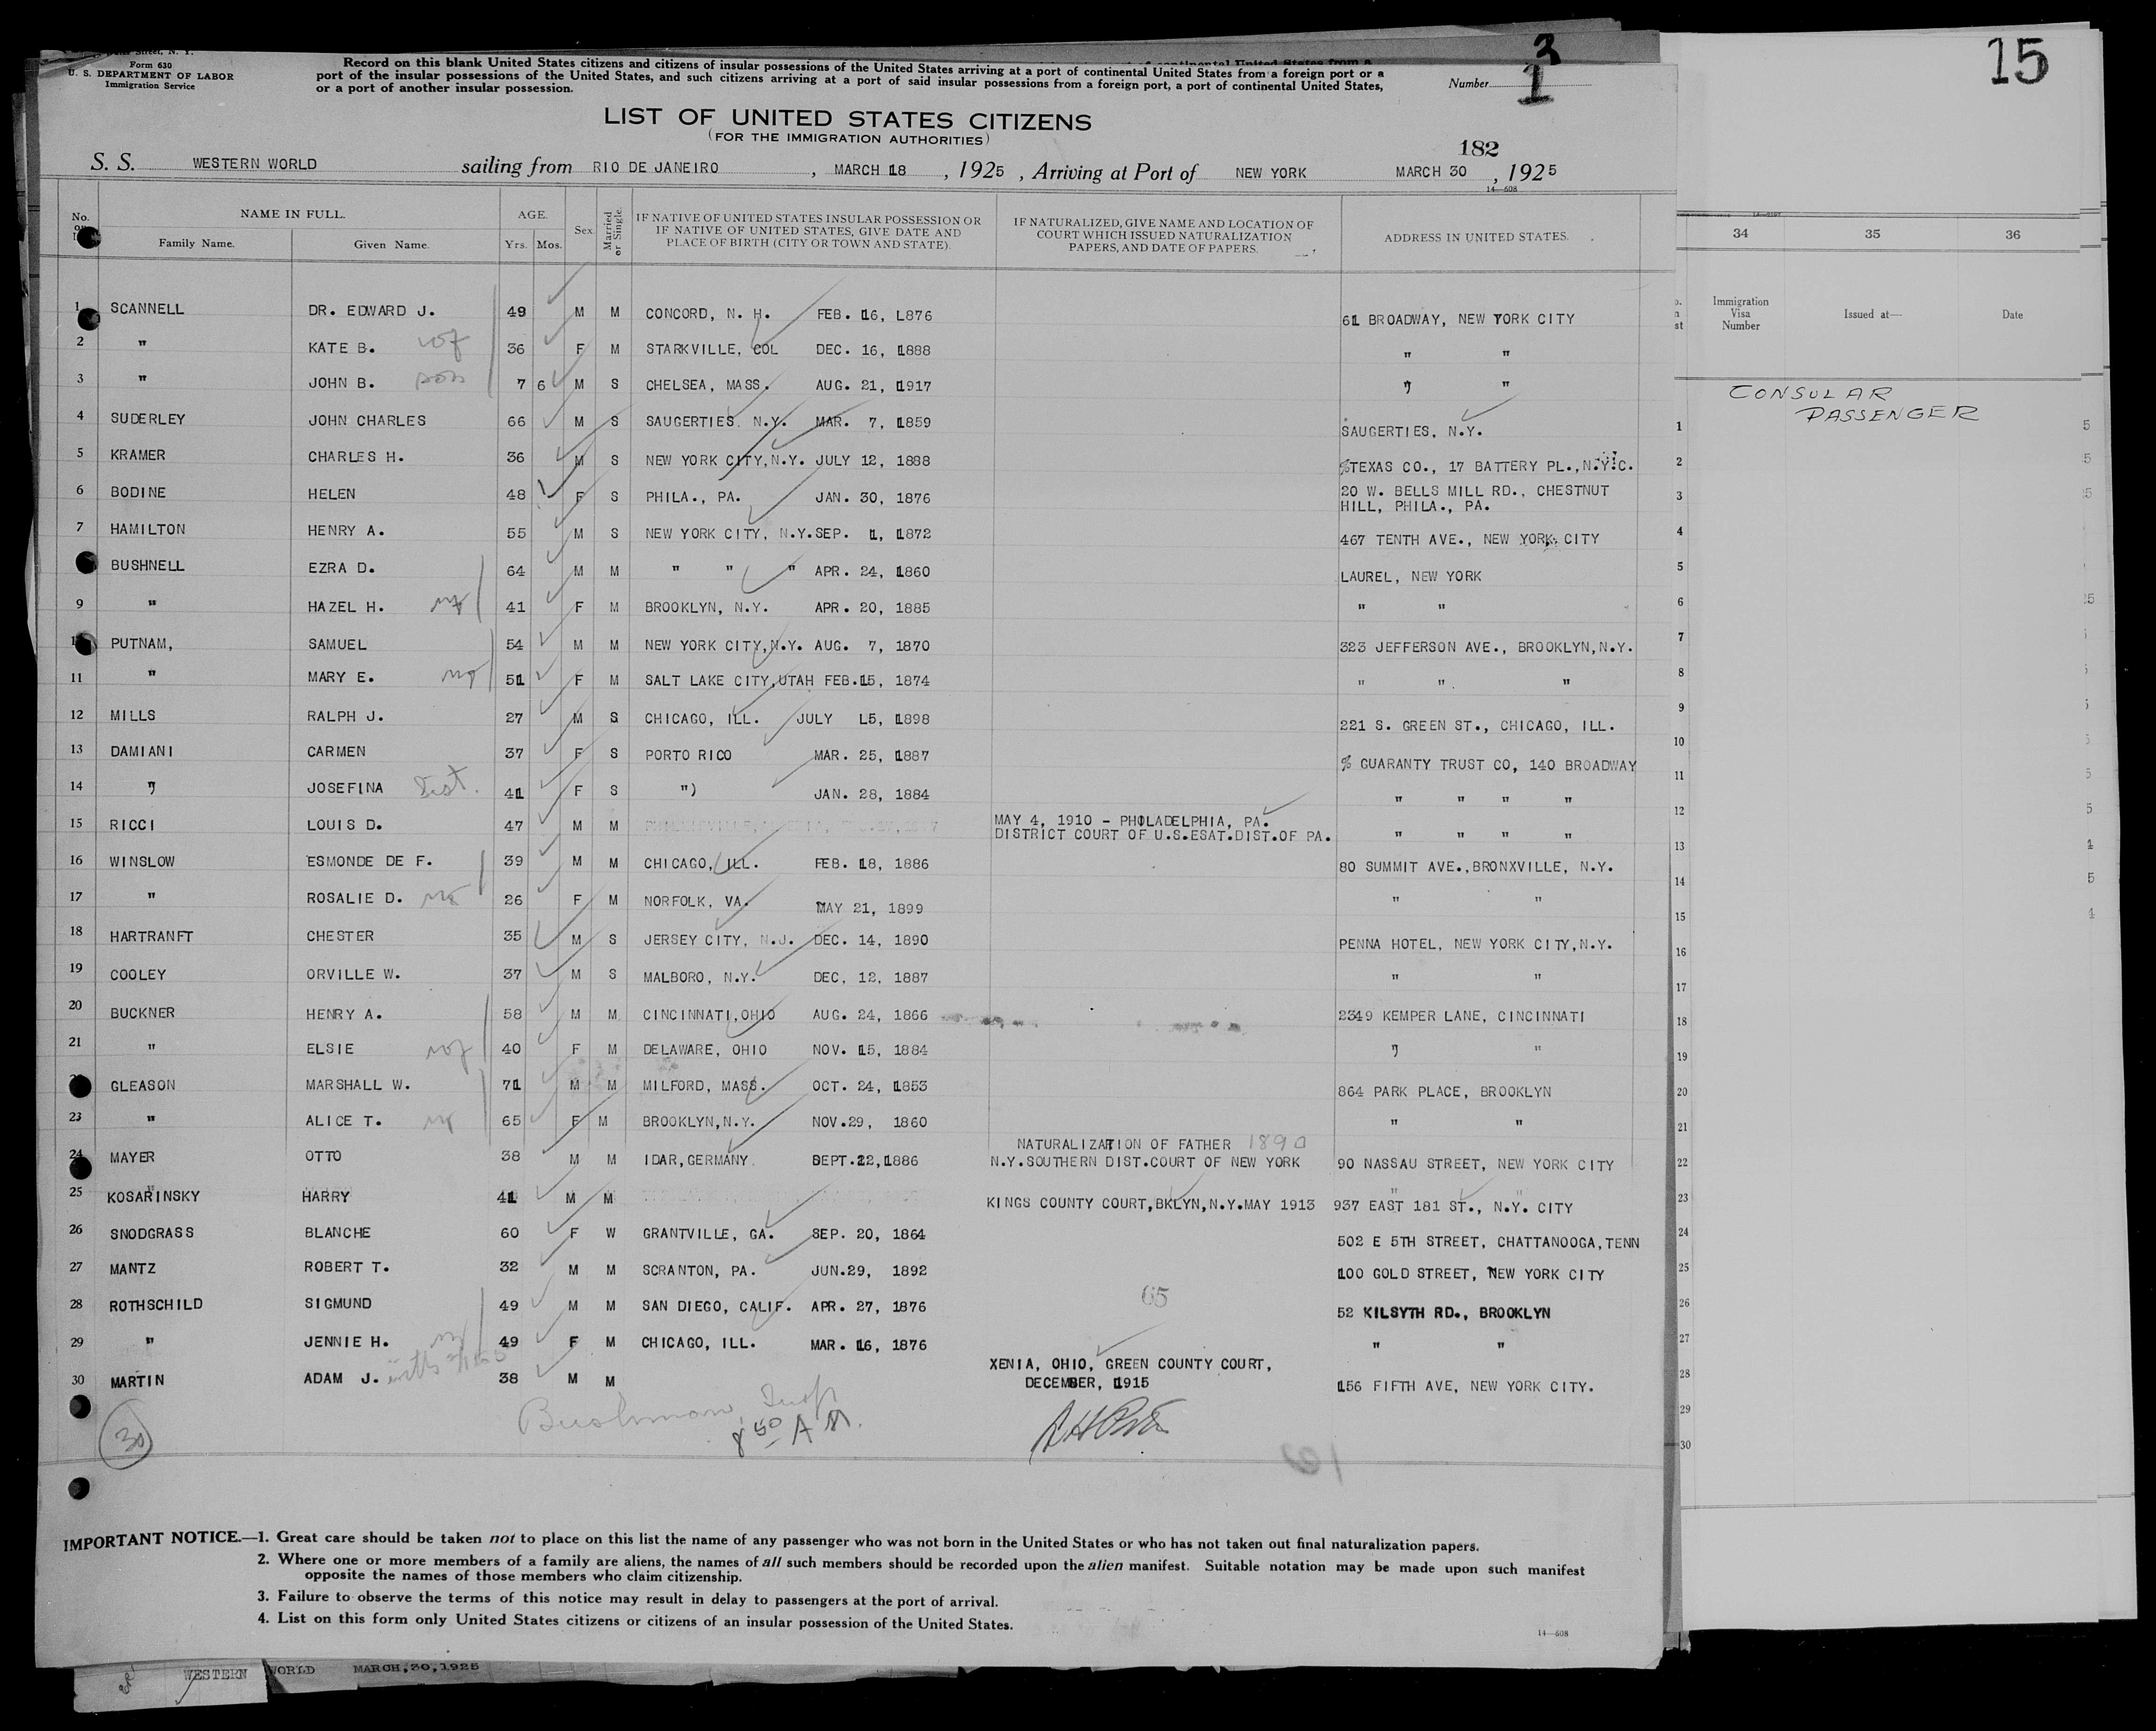Click family name 'GLEASON'
The width and height of the screenshot is (2156, 1731).
tap(143, 1086)
